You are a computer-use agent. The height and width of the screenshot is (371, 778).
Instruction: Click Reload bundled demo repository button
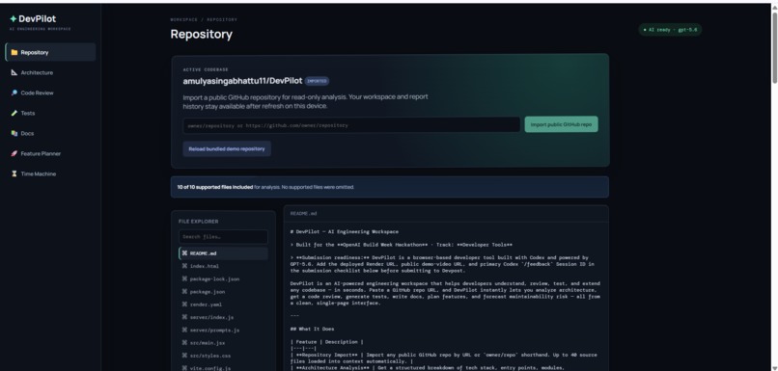click(227, 148)
